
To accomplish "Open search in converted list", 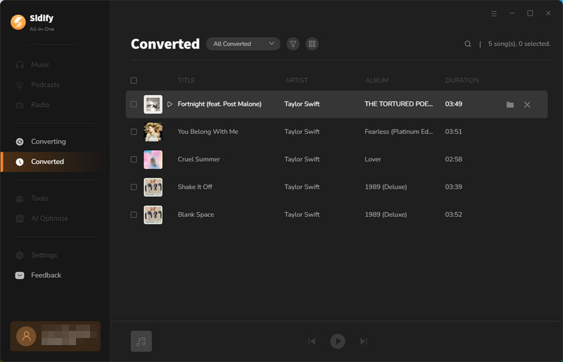I will coord(467,44).
